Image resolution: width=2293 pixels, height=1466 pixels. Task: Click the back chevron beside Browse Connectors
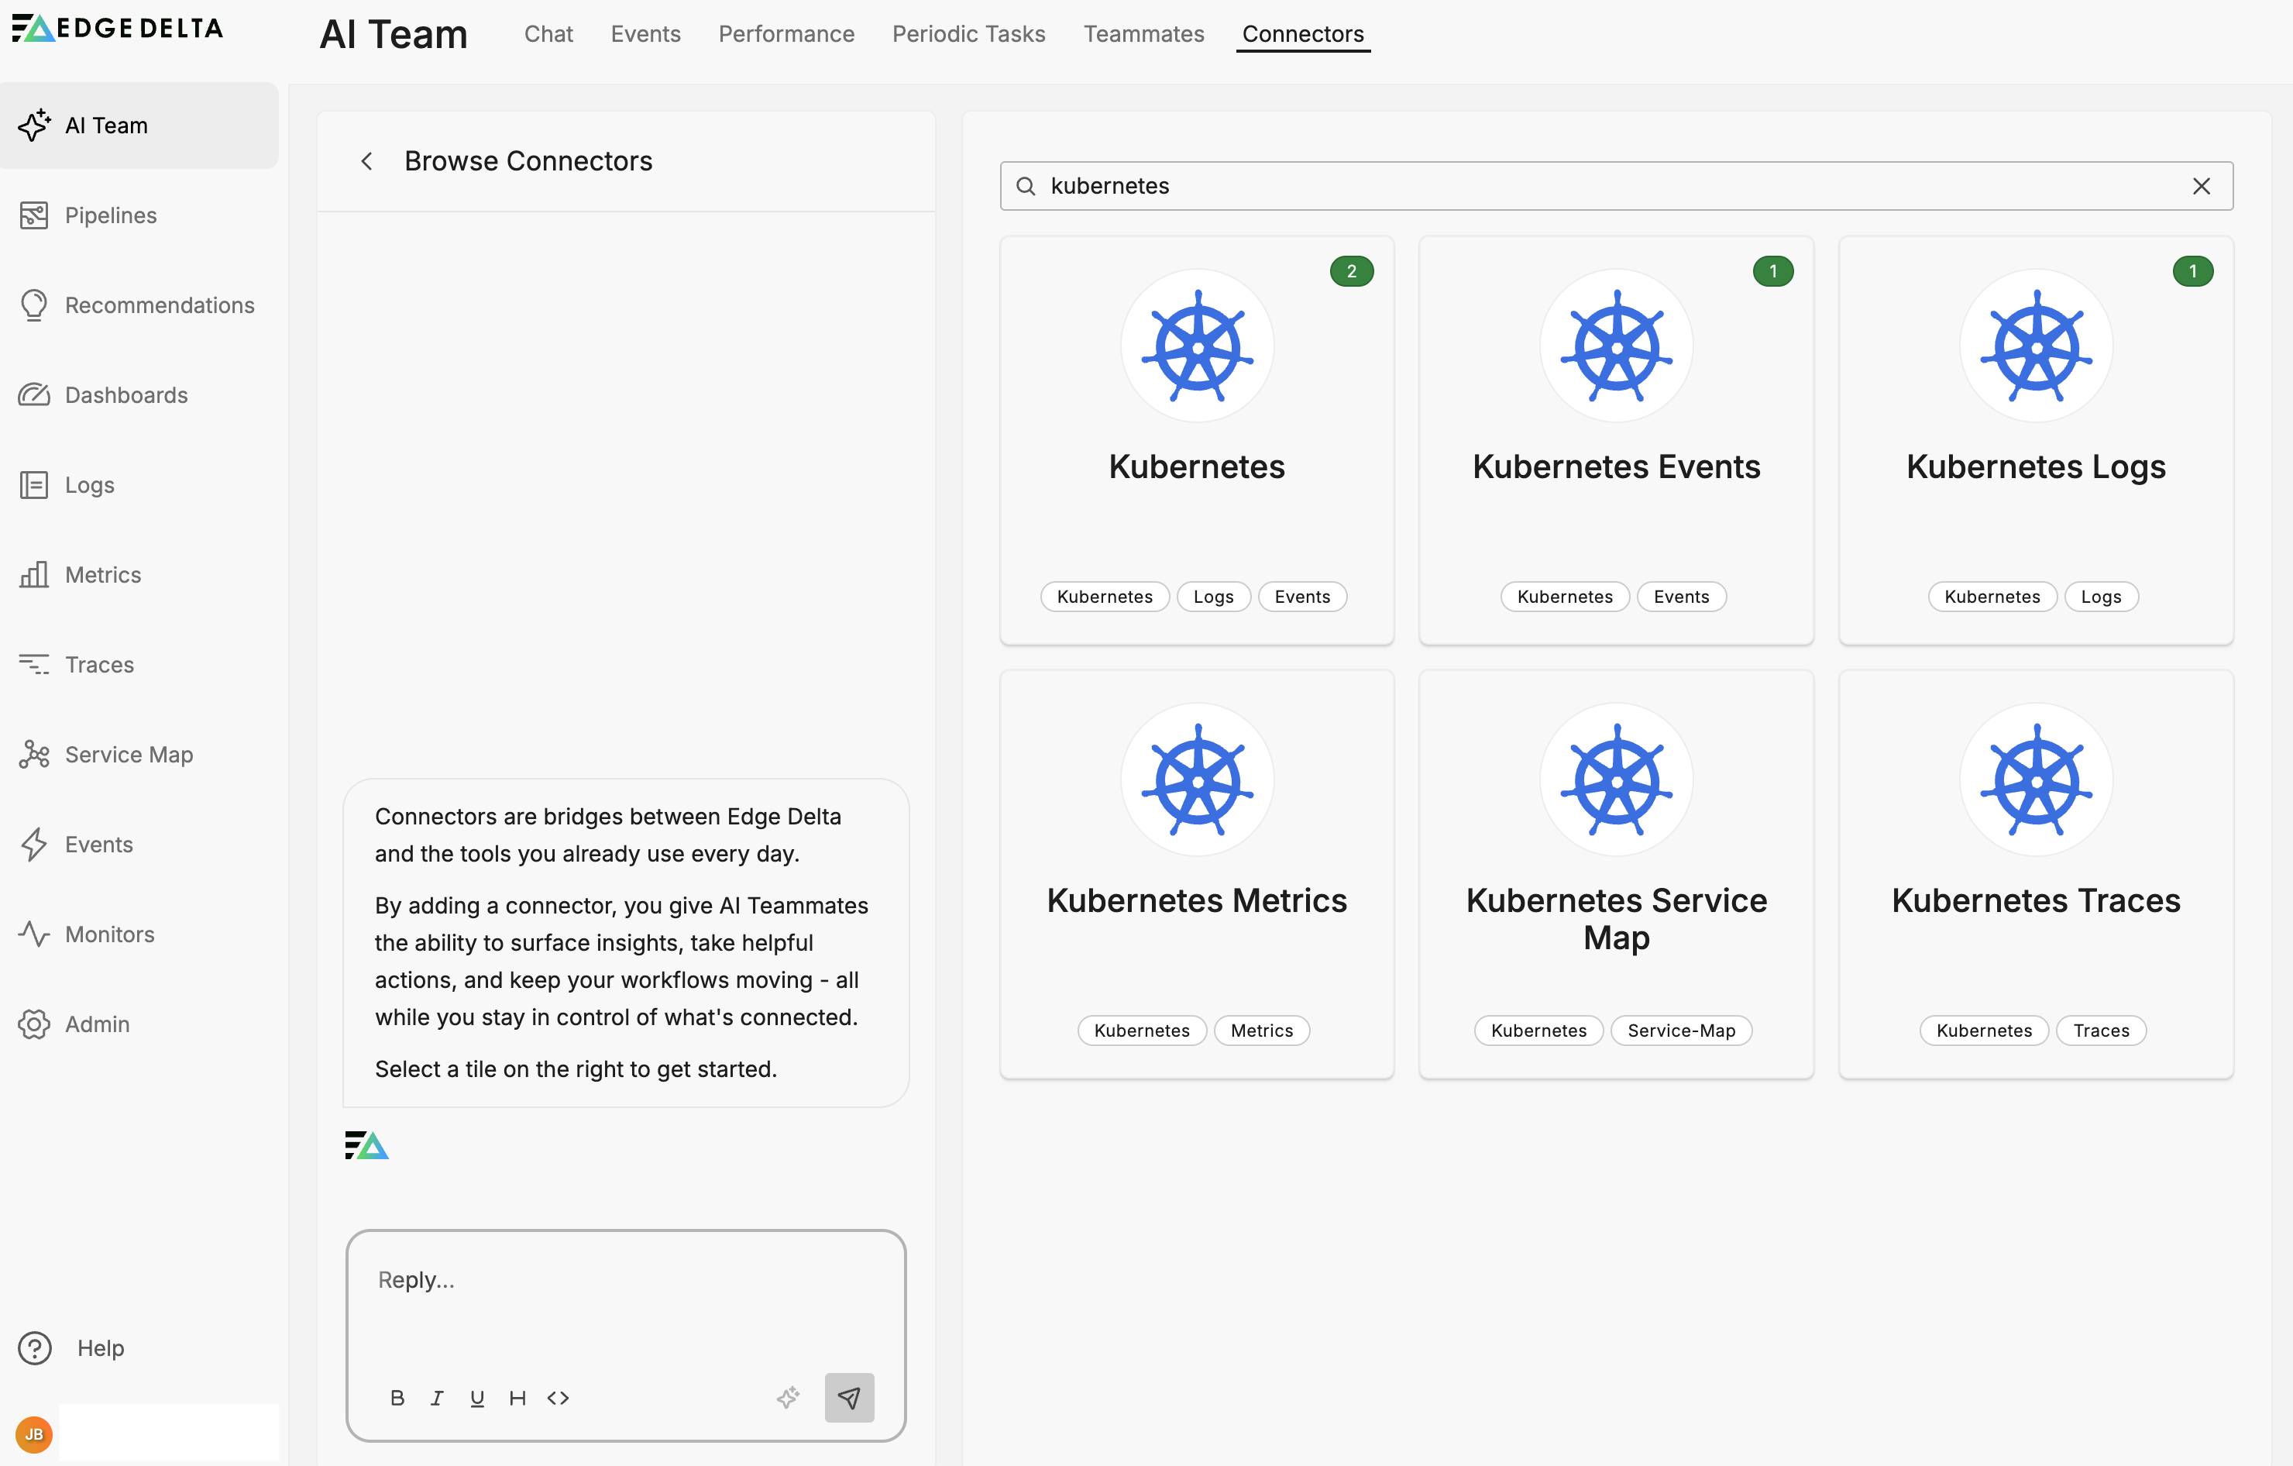pyautogui.click(x=366, y=161)
